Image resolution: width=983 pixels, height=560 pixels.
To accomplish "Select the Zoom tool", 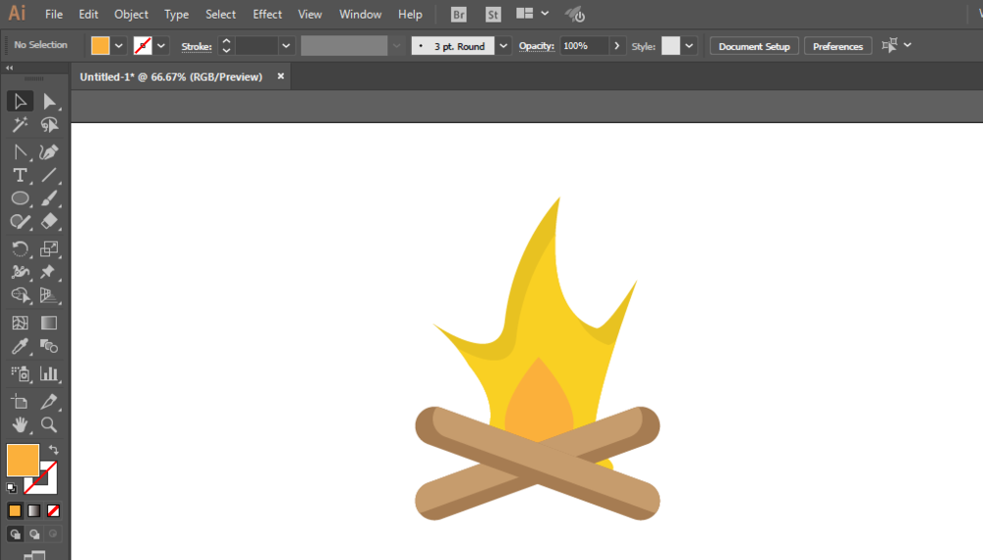I will click(49, 424).
